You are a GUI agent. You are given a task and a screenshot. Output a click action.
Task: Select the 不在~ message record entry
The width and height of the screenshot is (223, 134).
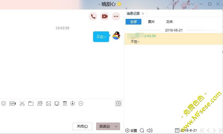174,39
